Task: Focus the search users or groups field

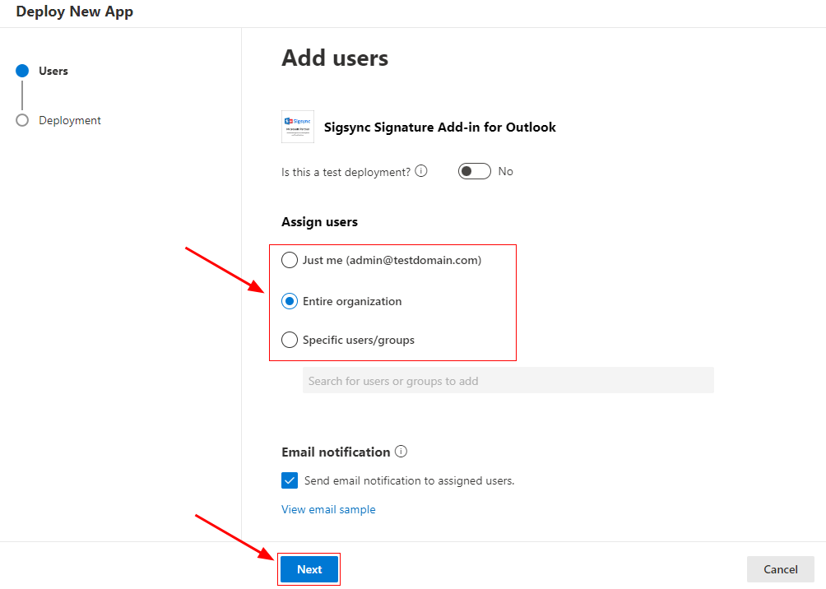Action: tap(508, 381)
